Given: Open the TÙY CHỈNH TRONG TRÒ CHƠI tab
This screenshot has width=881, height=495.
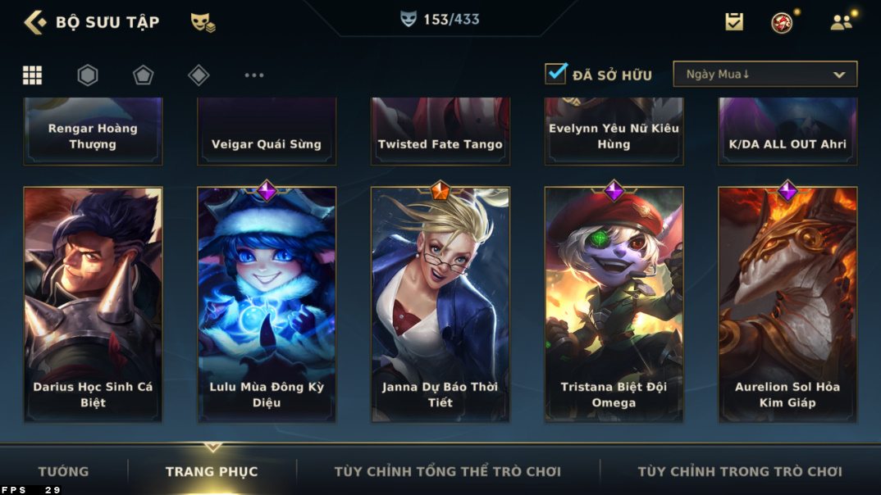Looking at the screenshot, I should [740, 471].
